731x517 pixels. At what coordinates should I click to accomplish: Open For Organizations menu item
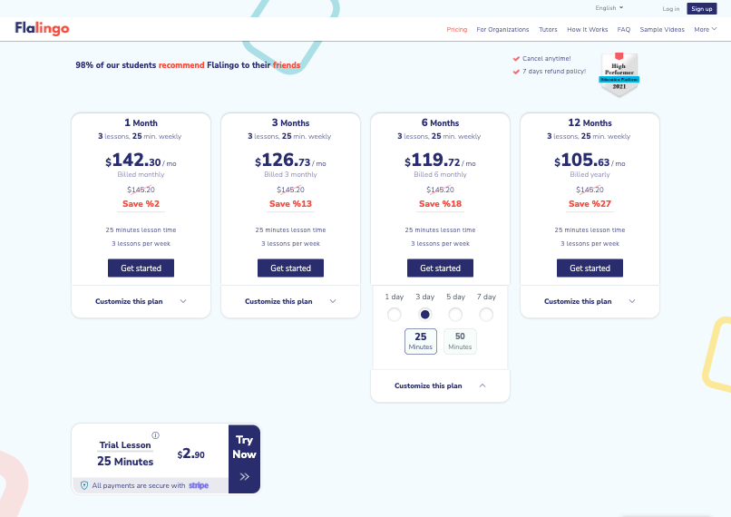502,29
